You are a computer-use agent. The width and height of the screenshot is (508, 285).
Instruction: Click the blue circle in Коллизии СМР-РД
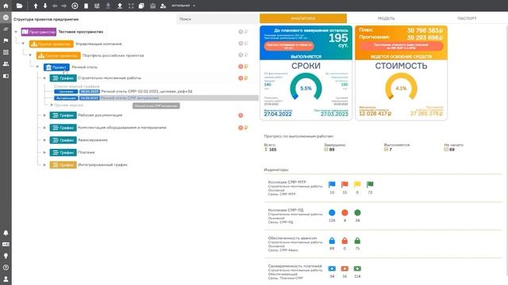tap(332, 213)
